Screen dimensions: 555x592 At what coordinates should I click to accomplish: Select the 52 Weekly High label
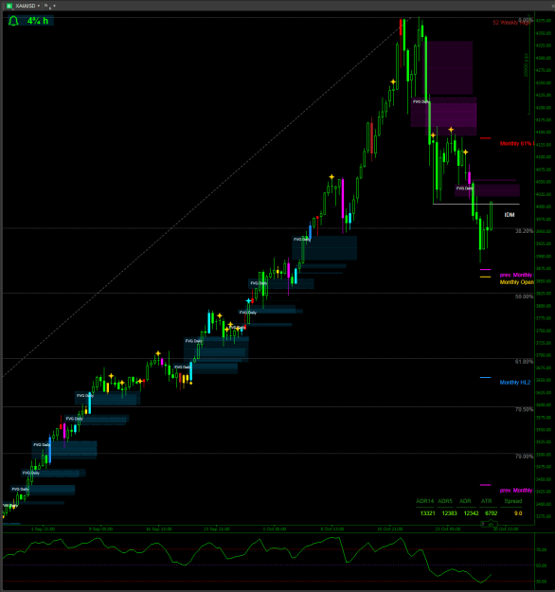pos(511,23)
